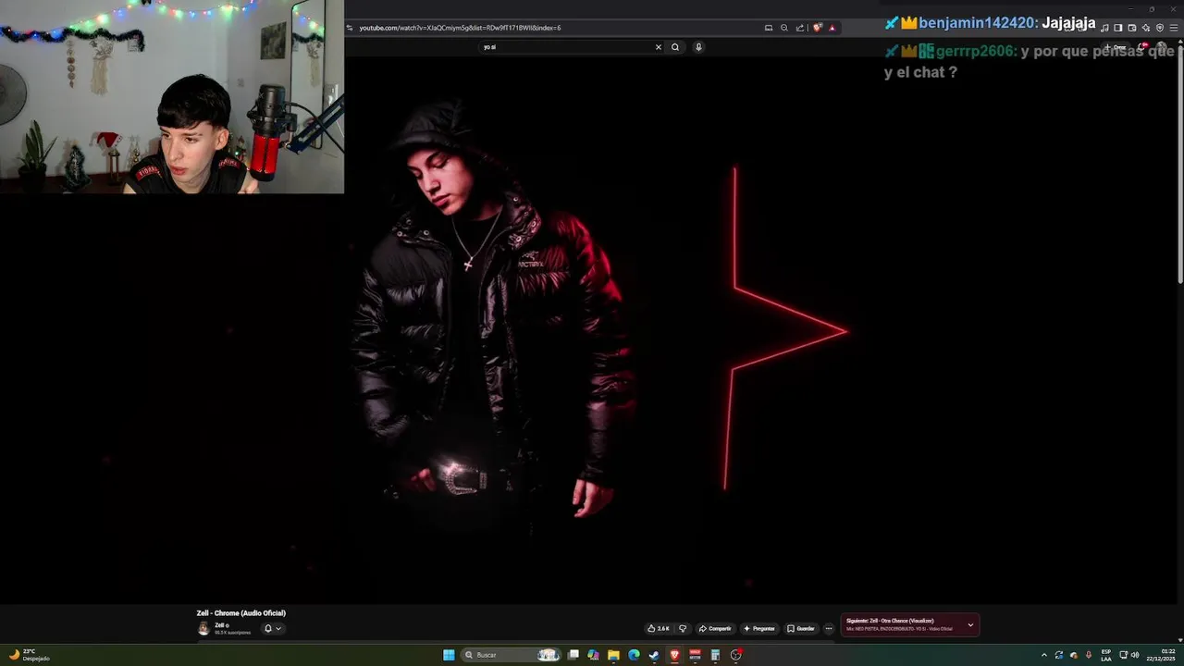1184x666 pixels.
Task: Open Steam from the taskbar
Action: (x=654, y=655)
